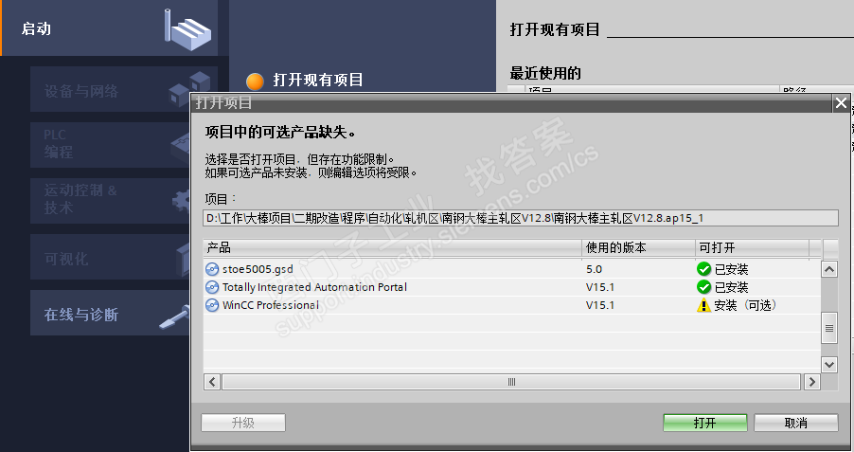The height and width of the screenshot is (452, 854).
Task: Open the PLC 编程 portal entry
Action: tap(110, 145)
